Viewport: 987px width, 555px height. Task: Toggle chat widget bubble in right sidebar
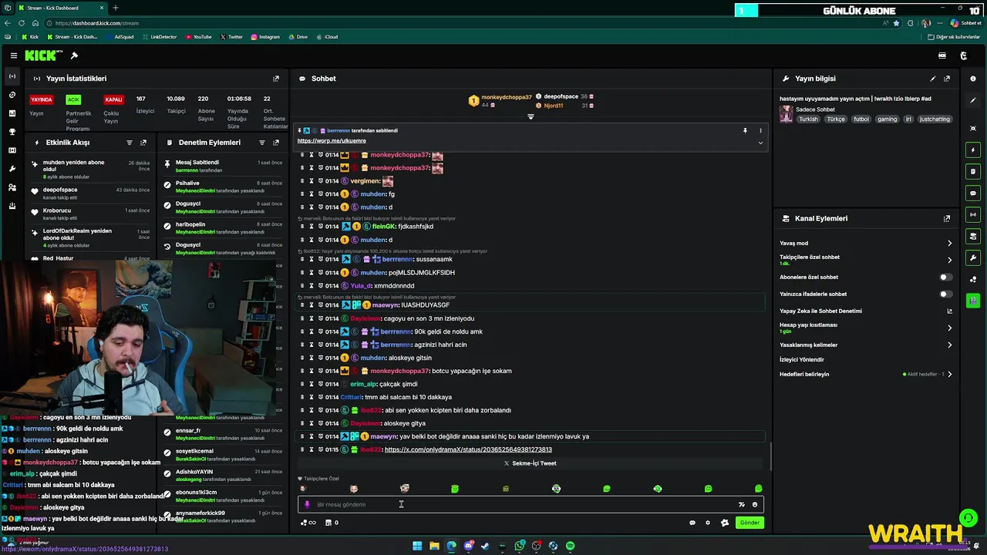973,193
